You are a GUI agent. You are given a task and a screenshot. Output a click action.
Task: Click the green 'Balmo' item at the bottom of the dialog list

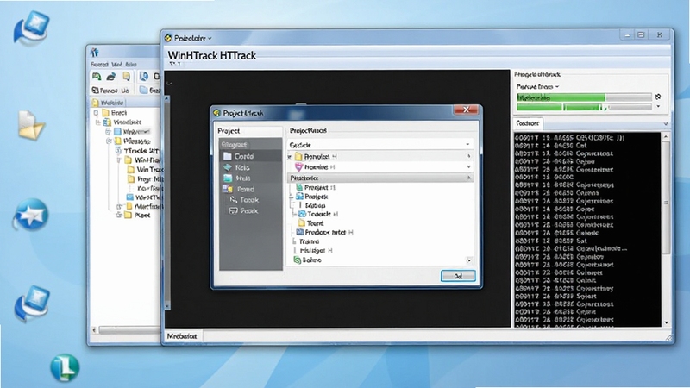308,260
